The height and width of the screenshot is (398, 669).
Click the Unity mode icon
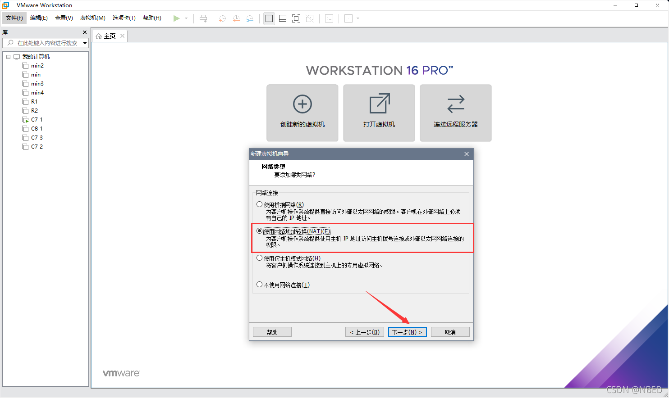310,18
